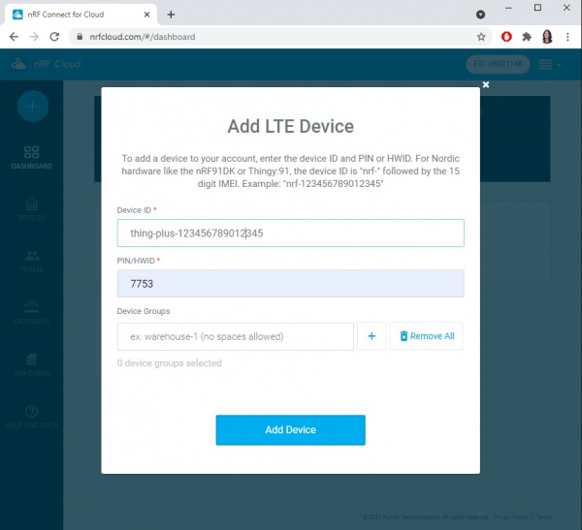Open Teams in the sidebar
582x530 pixels.
pos(32,262)
